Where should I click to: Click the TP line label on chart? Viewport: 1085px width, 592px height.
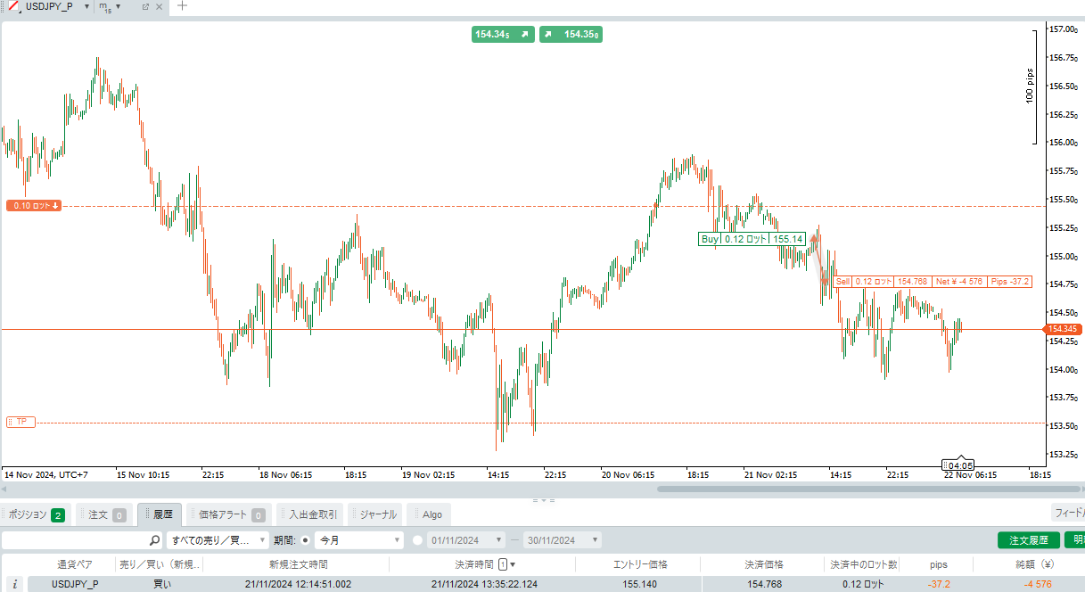pos(21,422)
